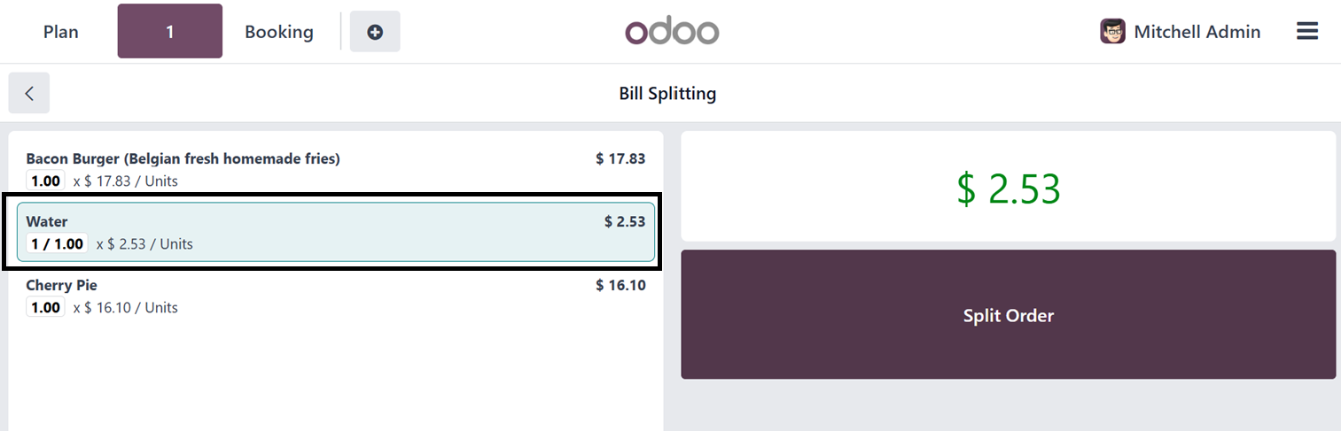This screenshot has width=1341, height=431.
Task: Click the Cherry Pie $ 16.10 price
Action: click(620, 286)
